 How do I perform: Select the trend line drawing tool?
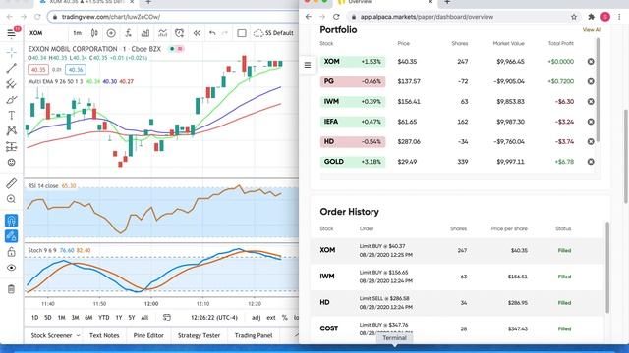(11, 68)
